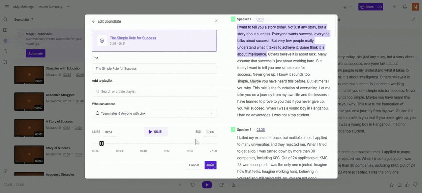The height and width of the screenshot is (193, 422).
Task: Star the current recording
Action: pyautogui.click(x=391, y=185)
